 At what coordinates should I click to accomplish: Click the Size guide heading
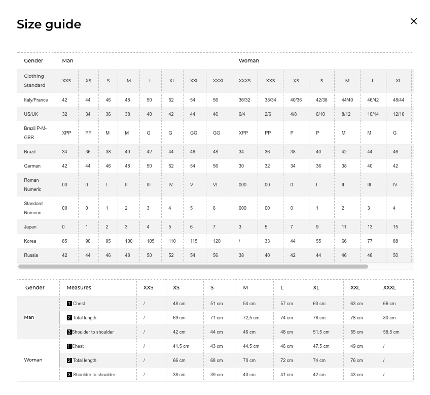(49, 24)
